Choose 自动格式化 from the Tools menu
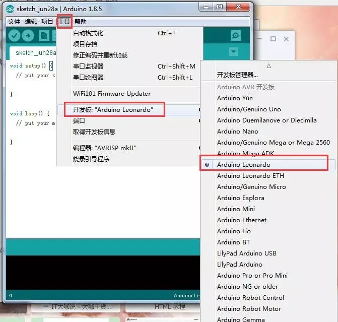Image resolution: width=338 pixels, height=322 pixels. tap(129, 33)
